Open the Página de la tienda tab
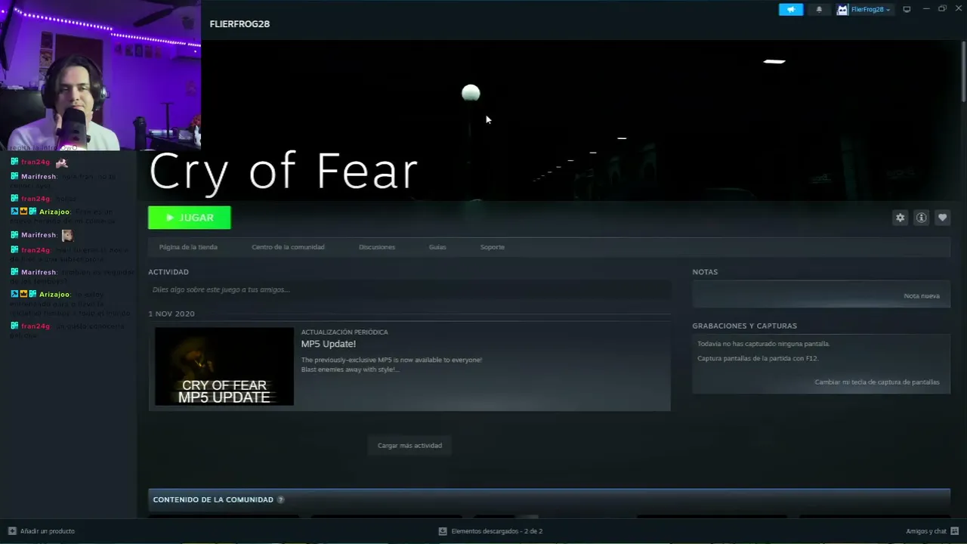The image size is (967, 544). 188,247
